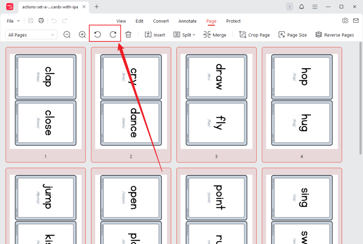
Task: Rotate pages clockwise
Action: point(113,35)
